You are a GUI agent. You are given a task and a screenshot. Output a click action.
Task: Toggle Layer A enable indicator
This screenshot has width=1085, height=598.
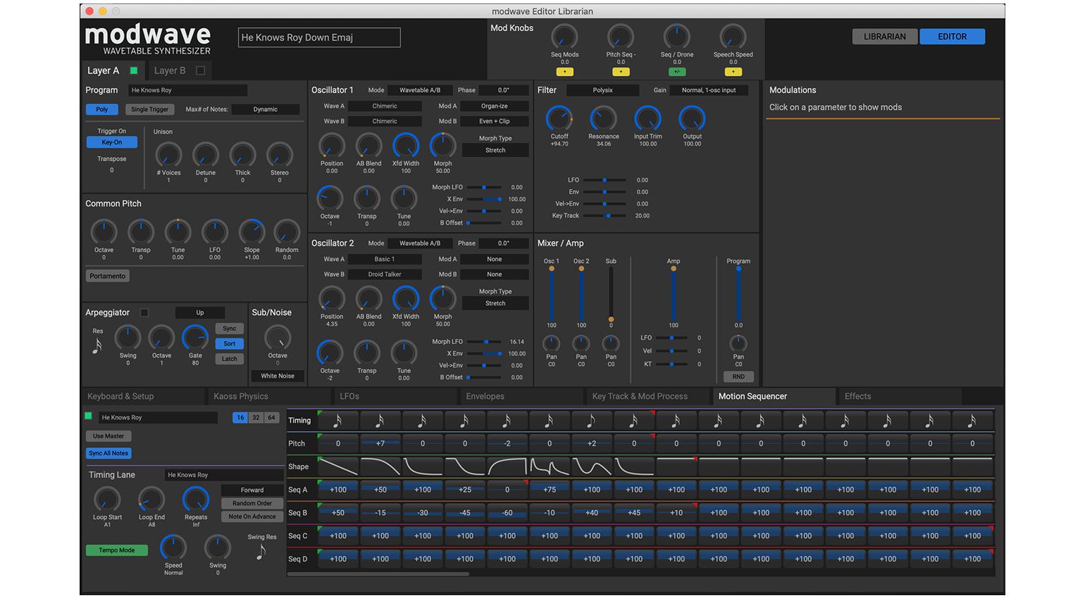[x=134, y=70]
